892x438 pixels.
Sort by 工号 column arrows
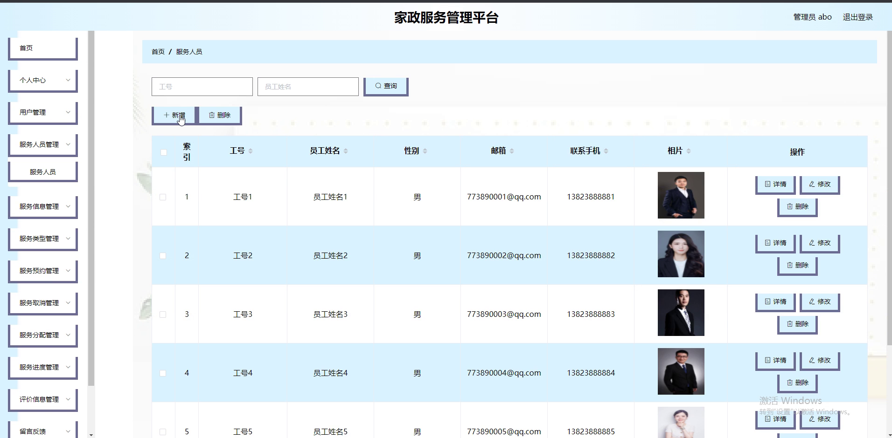(x=251, y=151)
